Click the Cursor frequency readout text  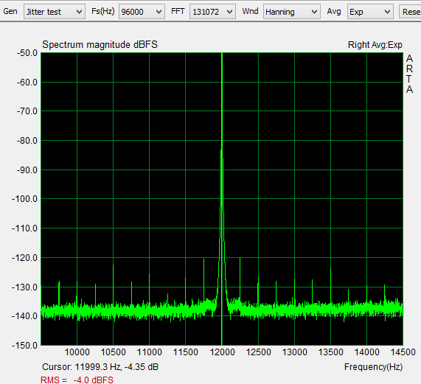[x=100, y=366]
